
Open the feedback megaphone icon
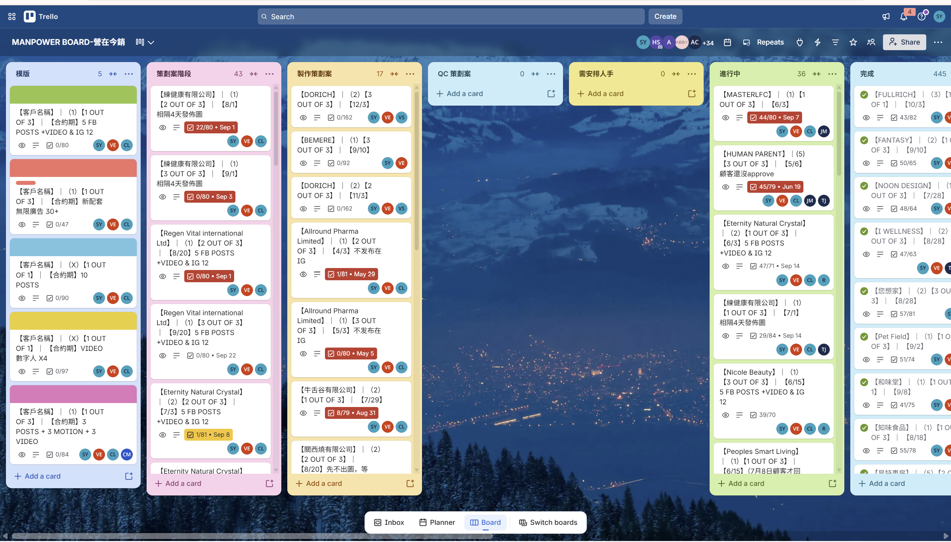pos(886,17)
